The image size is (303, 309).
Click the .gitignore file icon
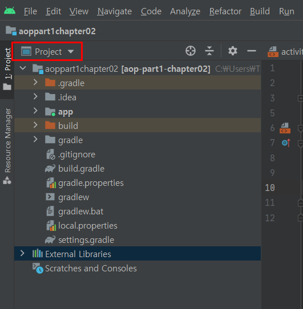point(50,154)
